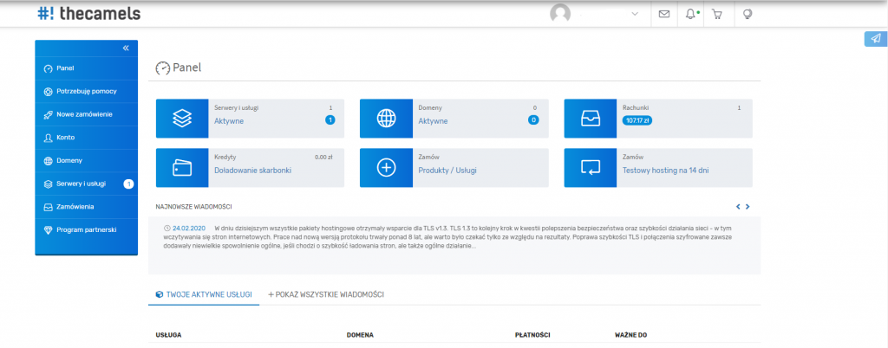Switch to Twoje aktywne usługi tab
The width and height of the screenshot is (888, 348).
(x=204, y=294)
